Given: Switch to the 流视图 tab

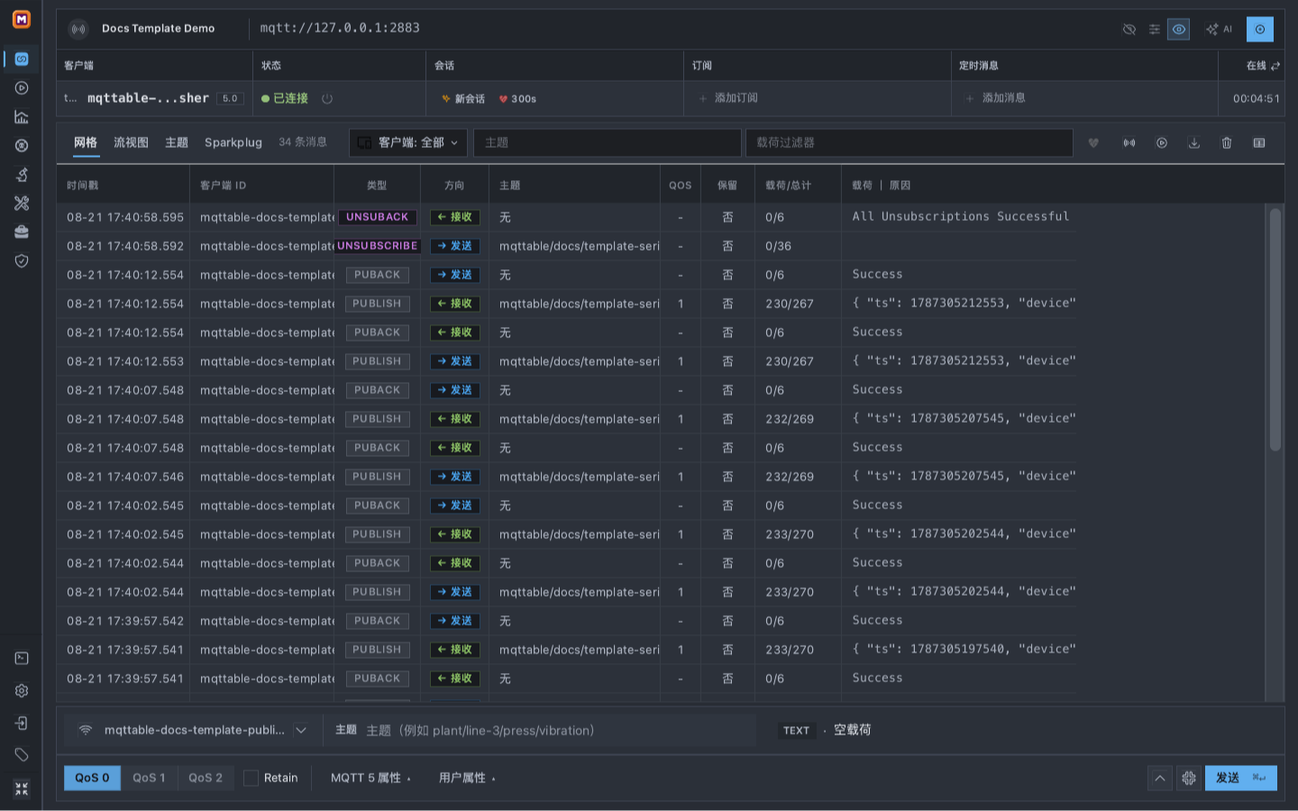Looking at the screenshot, I should [132, 142].
